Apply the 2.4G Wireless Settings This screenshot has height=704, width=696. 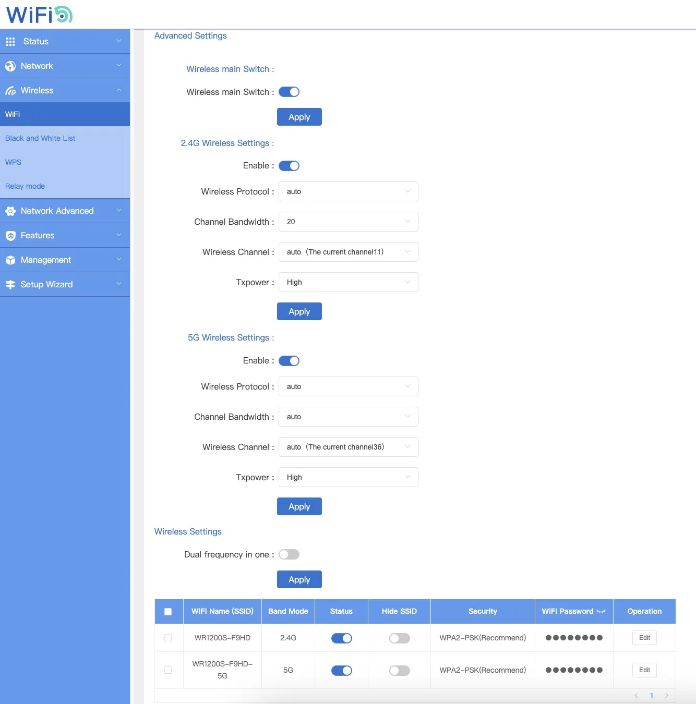point(299,311)
